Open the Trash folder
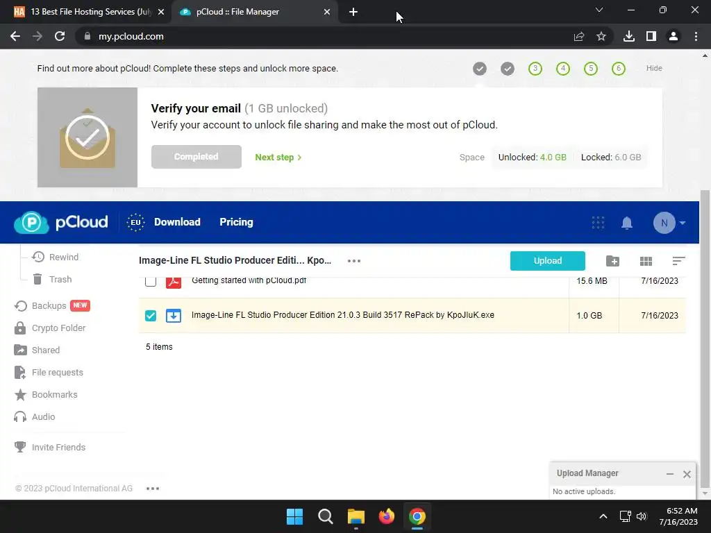711x533 pixels. 52,279
